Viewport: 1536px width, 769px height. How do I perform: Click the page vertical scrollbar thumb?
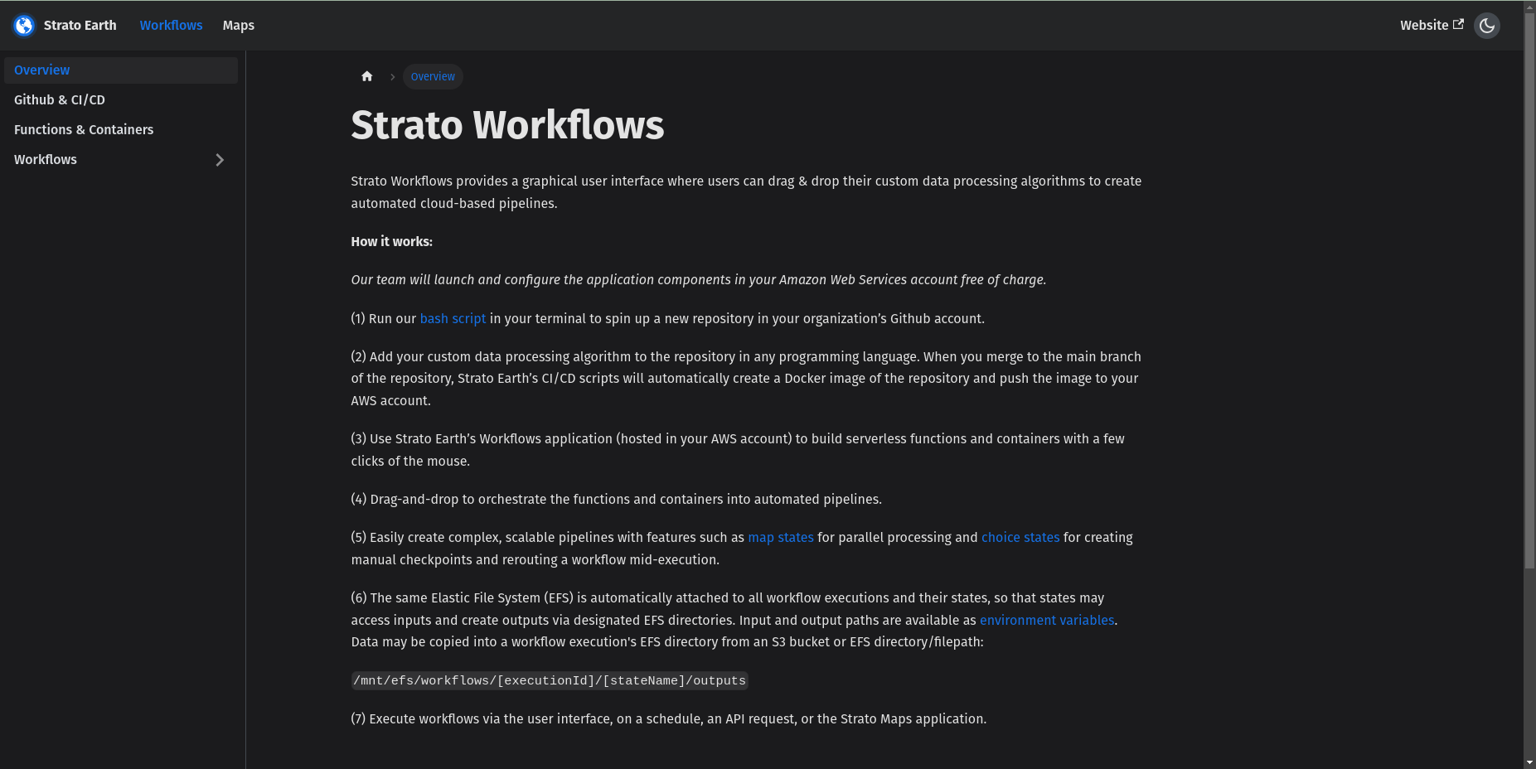pyautogui.click(x=1529, y=290)
